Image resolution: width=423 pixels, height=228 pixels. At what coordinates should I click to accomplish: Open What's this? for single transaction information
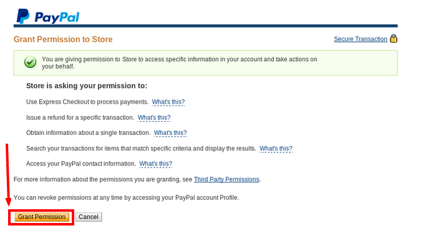170,132
